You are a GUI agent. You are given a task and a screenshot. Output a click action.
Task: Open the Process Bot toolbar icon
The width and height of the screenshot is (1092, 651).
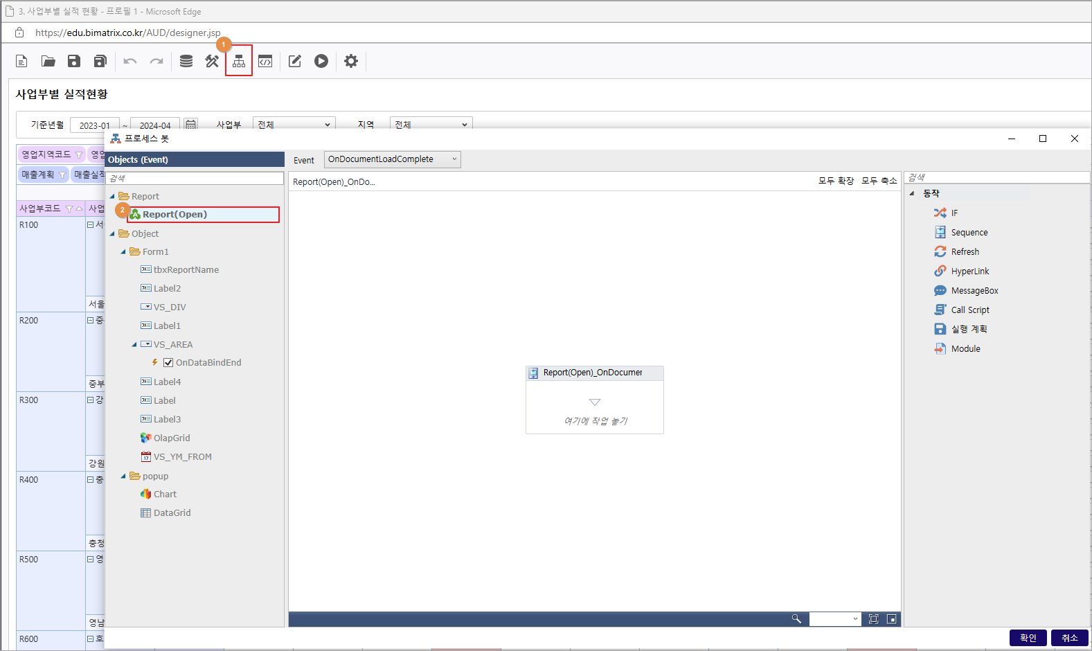click(x=239, y=61)
